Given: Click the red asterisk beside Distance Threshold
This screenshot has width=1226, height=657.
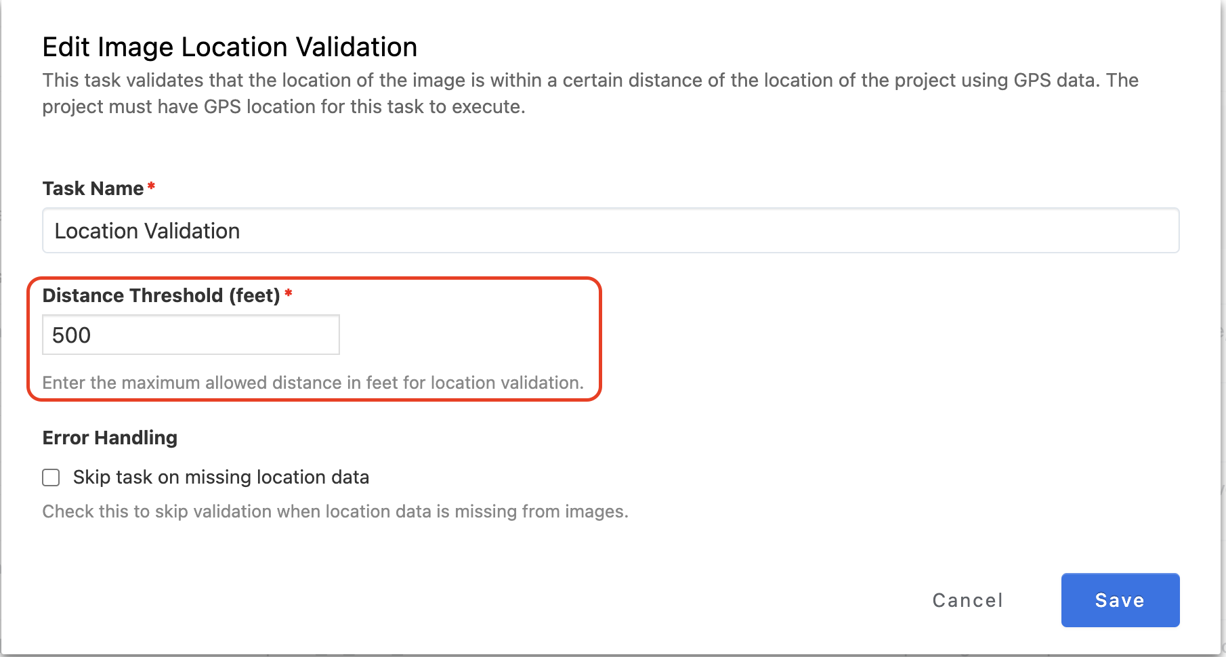Looking at the screenshot, I should 289,293.
